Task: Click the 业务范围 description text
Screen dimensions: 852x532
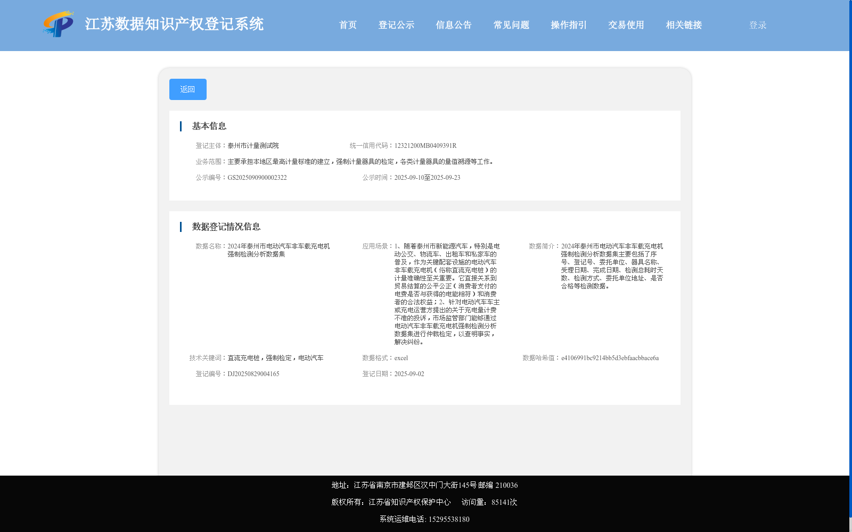Action: tap(362, 162)
